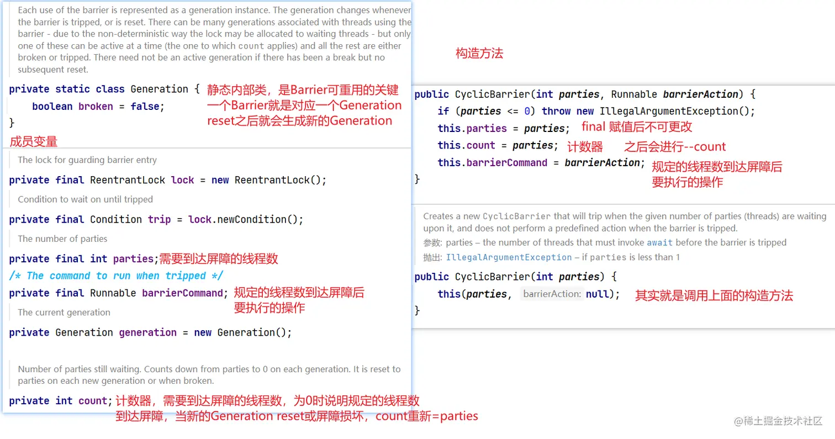Screen dimensions: 835x439
Task: Click the barrierCommand field name
Action: pos(182,293)
